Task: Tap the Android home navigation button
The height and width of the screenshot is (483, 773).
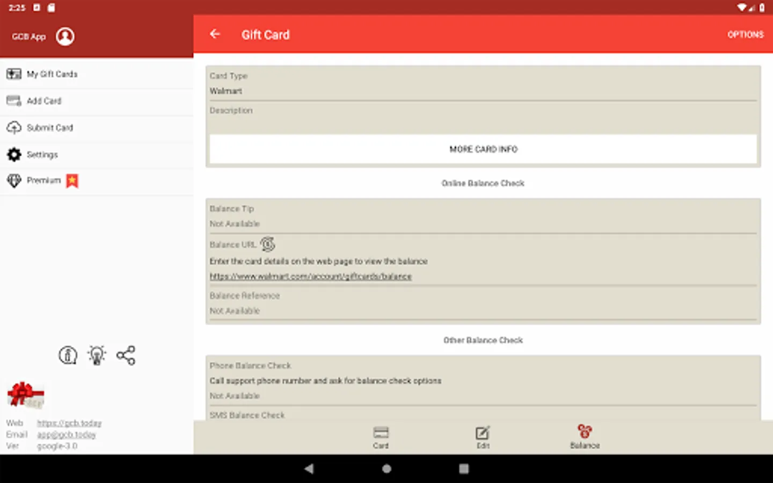Action: [386, 469]
